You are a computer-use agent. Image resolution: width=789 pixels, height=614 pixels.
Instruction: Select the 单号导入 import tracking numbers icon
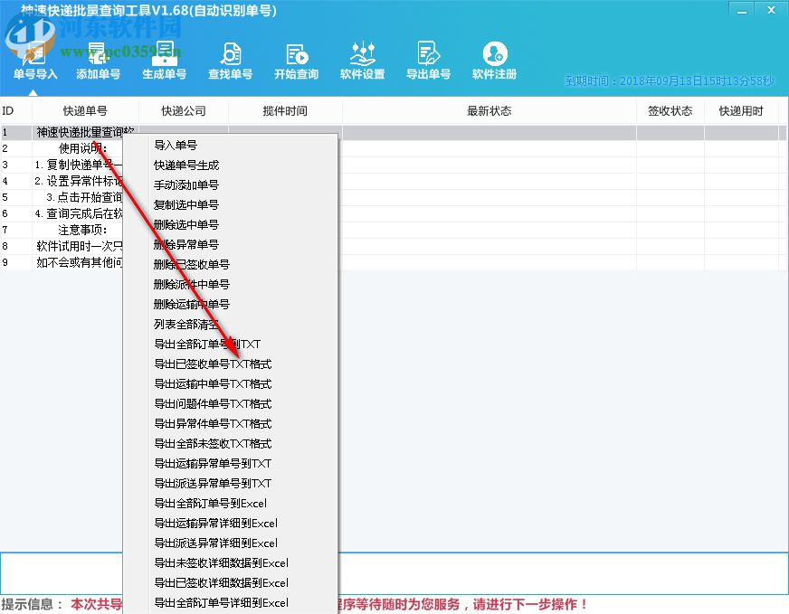pyautogui.click(x=33, y=59)
